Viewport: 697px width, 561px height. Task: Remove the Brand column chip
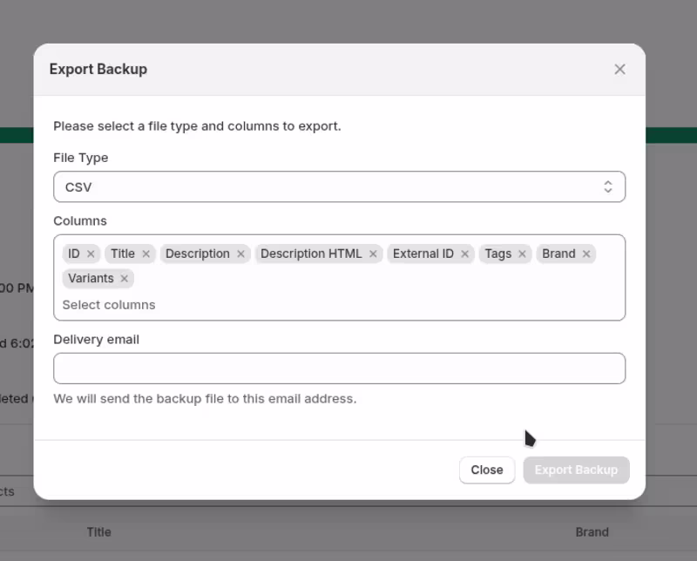[x=587, y=253]
